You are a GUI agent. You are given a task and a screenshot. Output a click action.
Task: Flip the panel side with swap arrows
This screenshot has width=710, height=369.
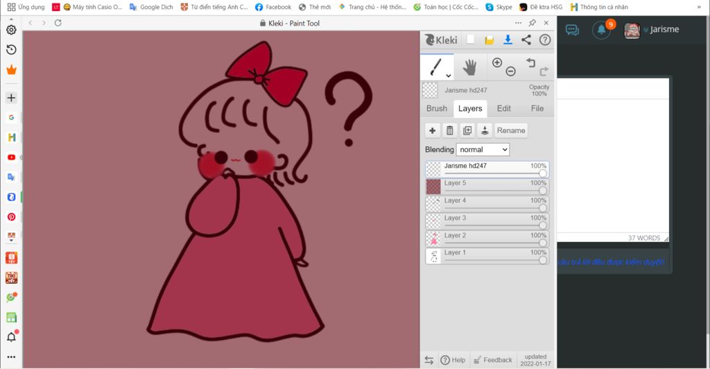click(x=428, y=360)
